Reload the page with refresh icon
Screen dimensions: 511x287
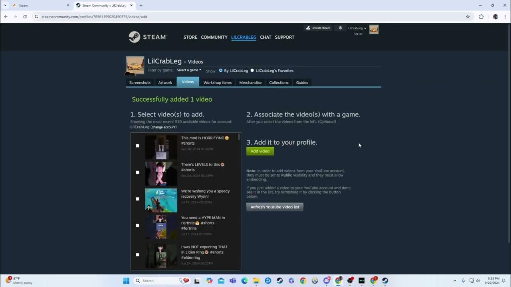click(25, 17)
